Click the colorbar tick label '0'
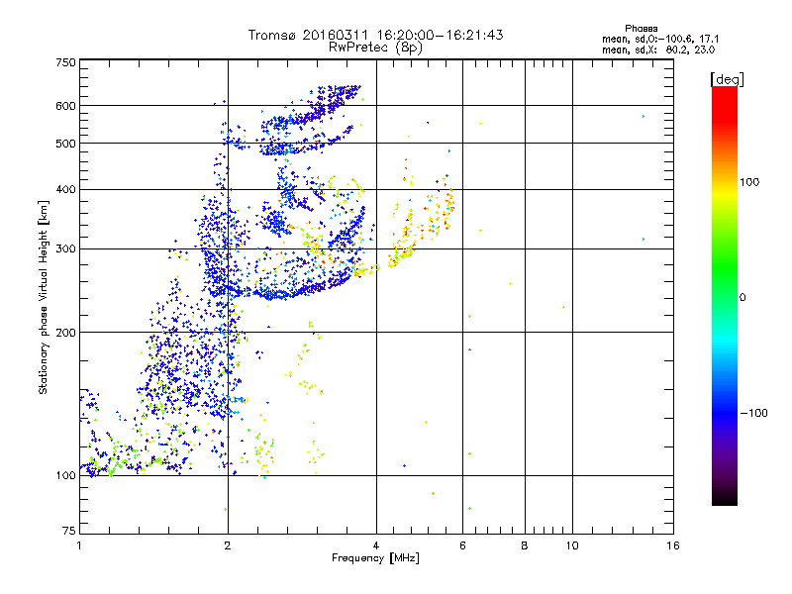792x594 pixels. (x=742, y=298)
